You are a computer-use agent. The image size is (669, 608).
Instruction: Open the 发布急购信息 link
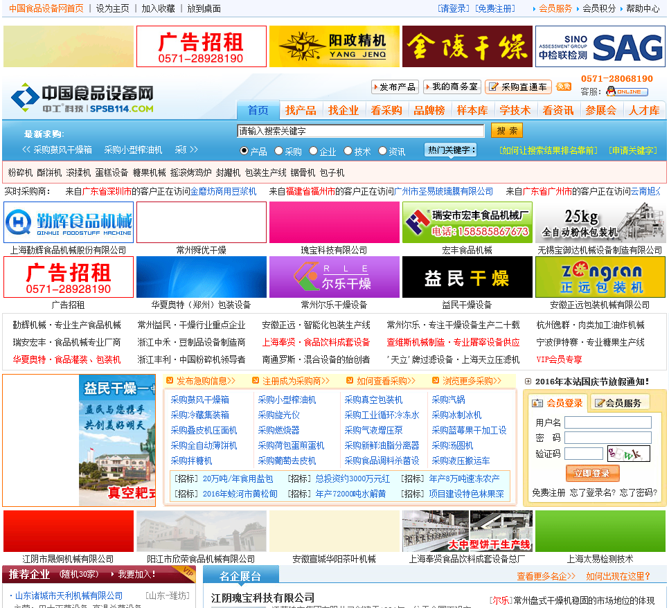click(206, 381)
